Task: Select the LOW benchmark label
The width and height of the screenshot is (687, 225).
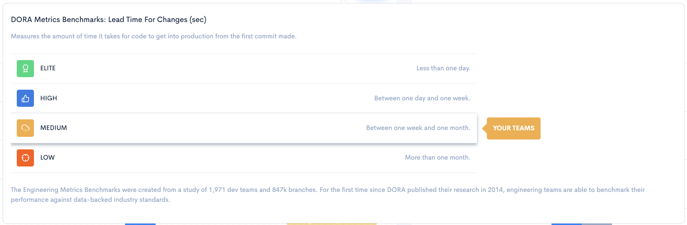Action: (x=48, y=158)
